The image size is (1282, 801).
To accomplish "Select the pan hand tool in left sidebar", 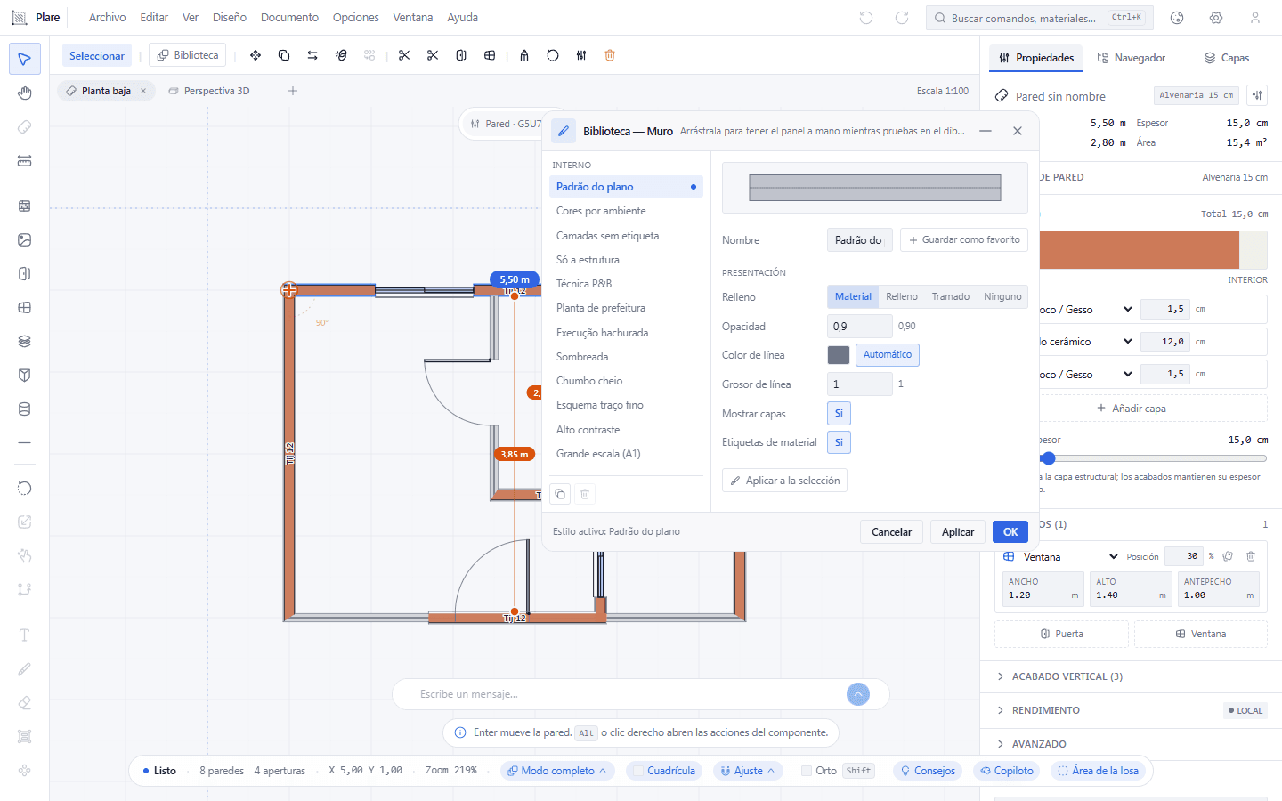I will [25, 93].
